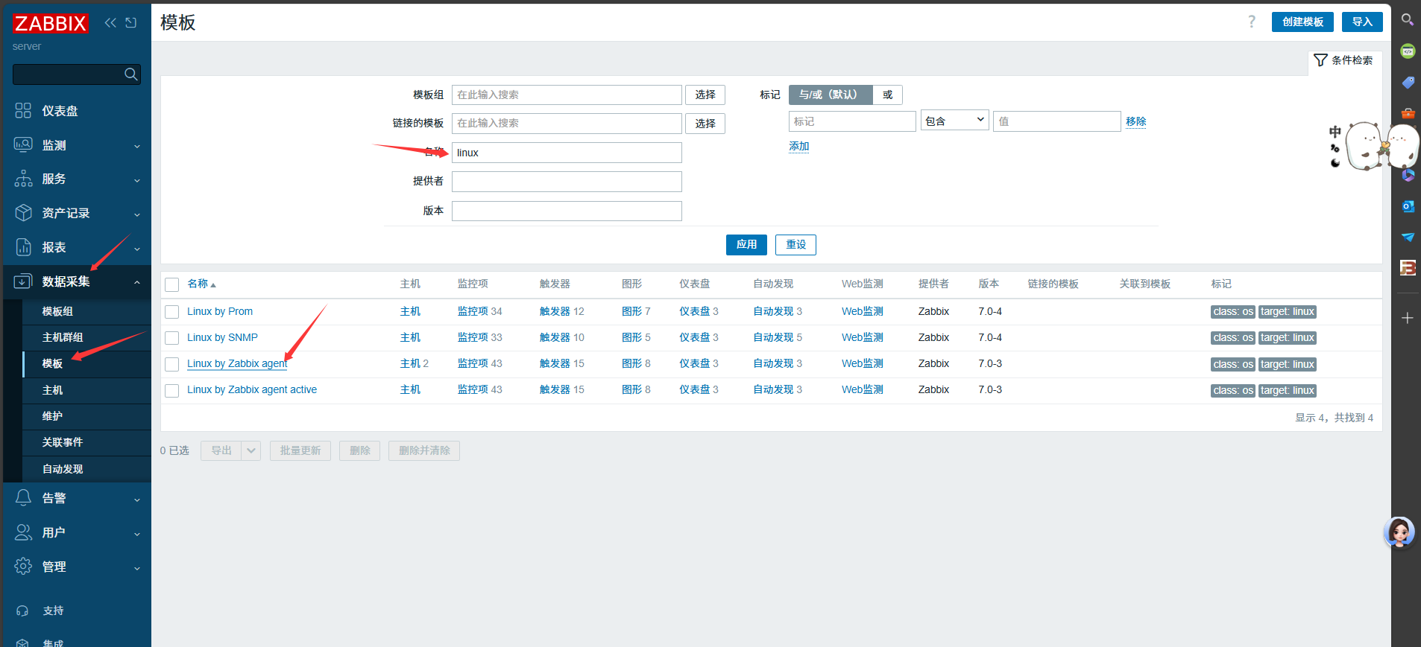Image resolution: width=1421 pixels, height=647 pixels.
Task: Check the Linux by Zabbix agent checkbox
Action: pyautogui.click(x=172, y=364)
